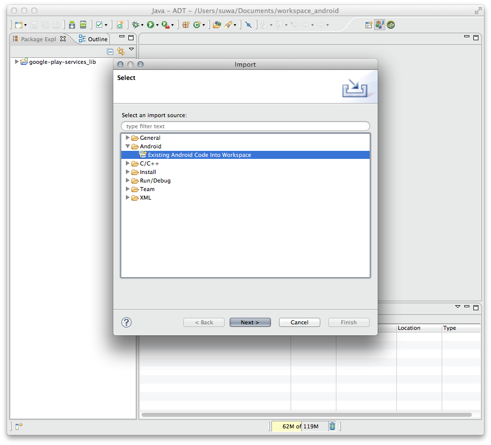Viewport: 491px width, 445px height.
Task: Cancel the Import dialog
Action: [299, 322]
